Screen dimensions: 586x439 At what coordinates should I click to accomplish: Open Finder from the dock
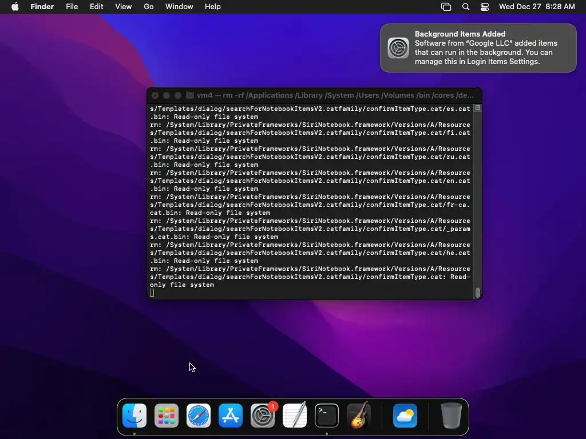pyautogui.click(x=134, y=416)
